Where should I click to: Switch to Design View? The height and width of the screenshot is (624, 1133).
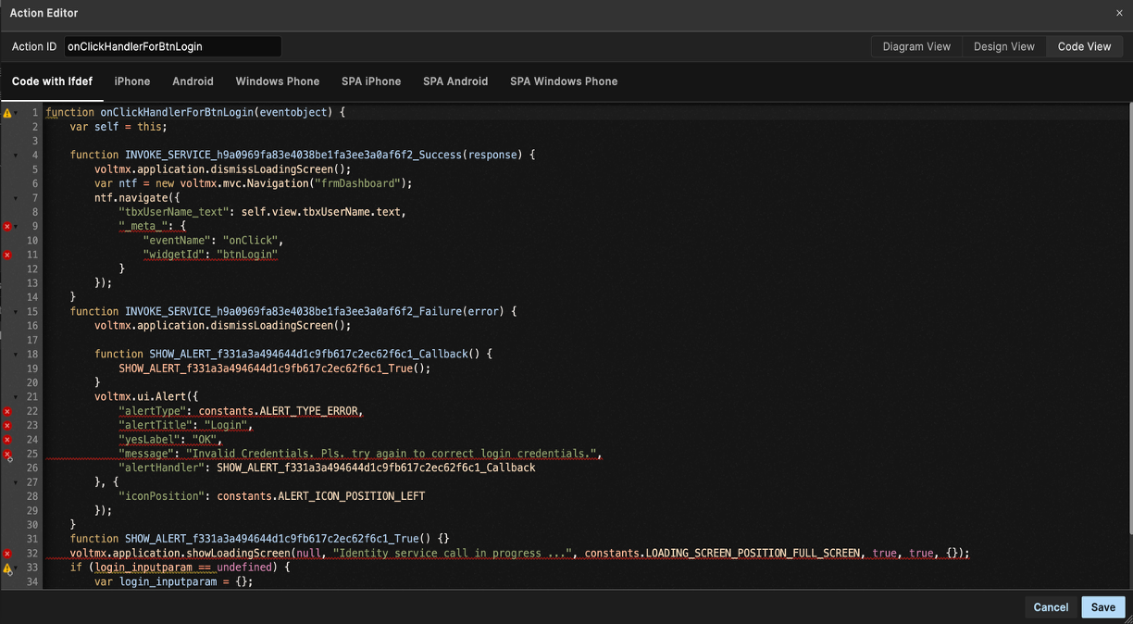1003,46
